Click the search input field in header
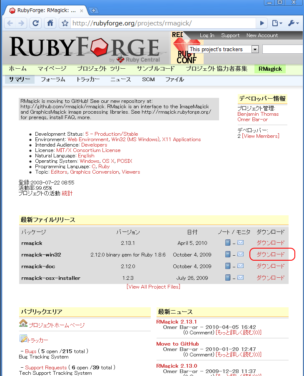 (283, 49)
